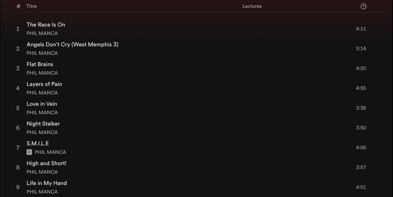Click the # column header
393x197 pixels.
pyautogui.click(x=18, y=6)
